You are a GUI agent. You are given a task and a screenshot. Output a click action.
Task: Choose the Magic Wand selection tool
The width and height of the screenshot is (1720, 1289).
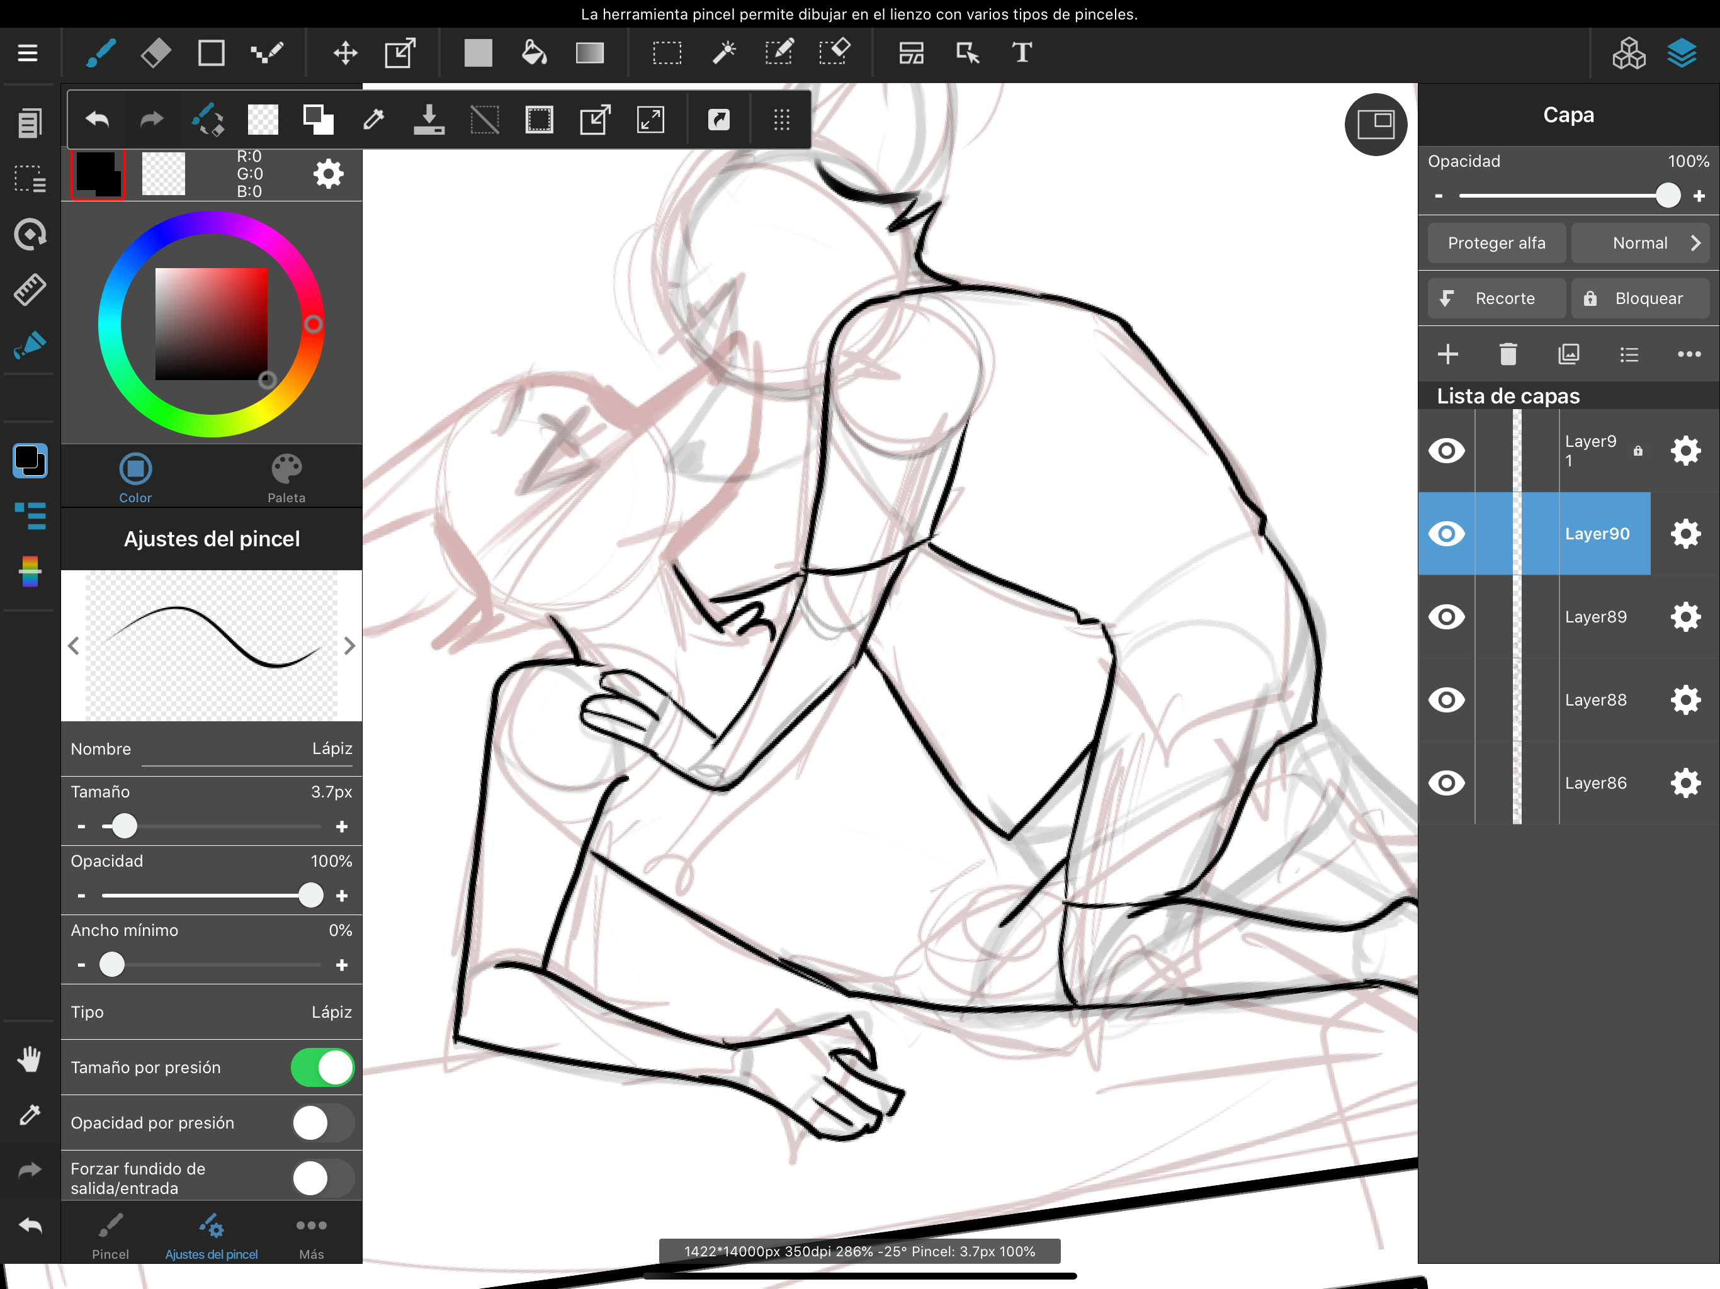[x=724, y=53]
